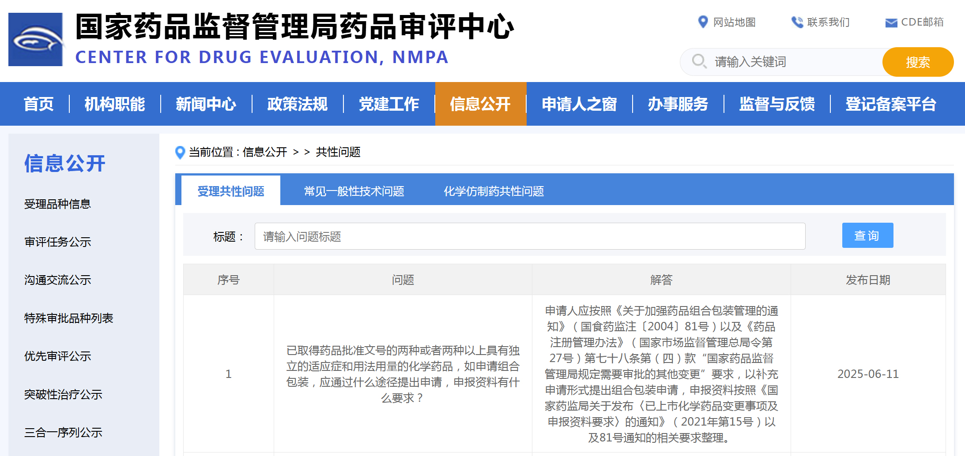
Task: Select 优先审评公示 in sidebar
Action: pos(57,356)
